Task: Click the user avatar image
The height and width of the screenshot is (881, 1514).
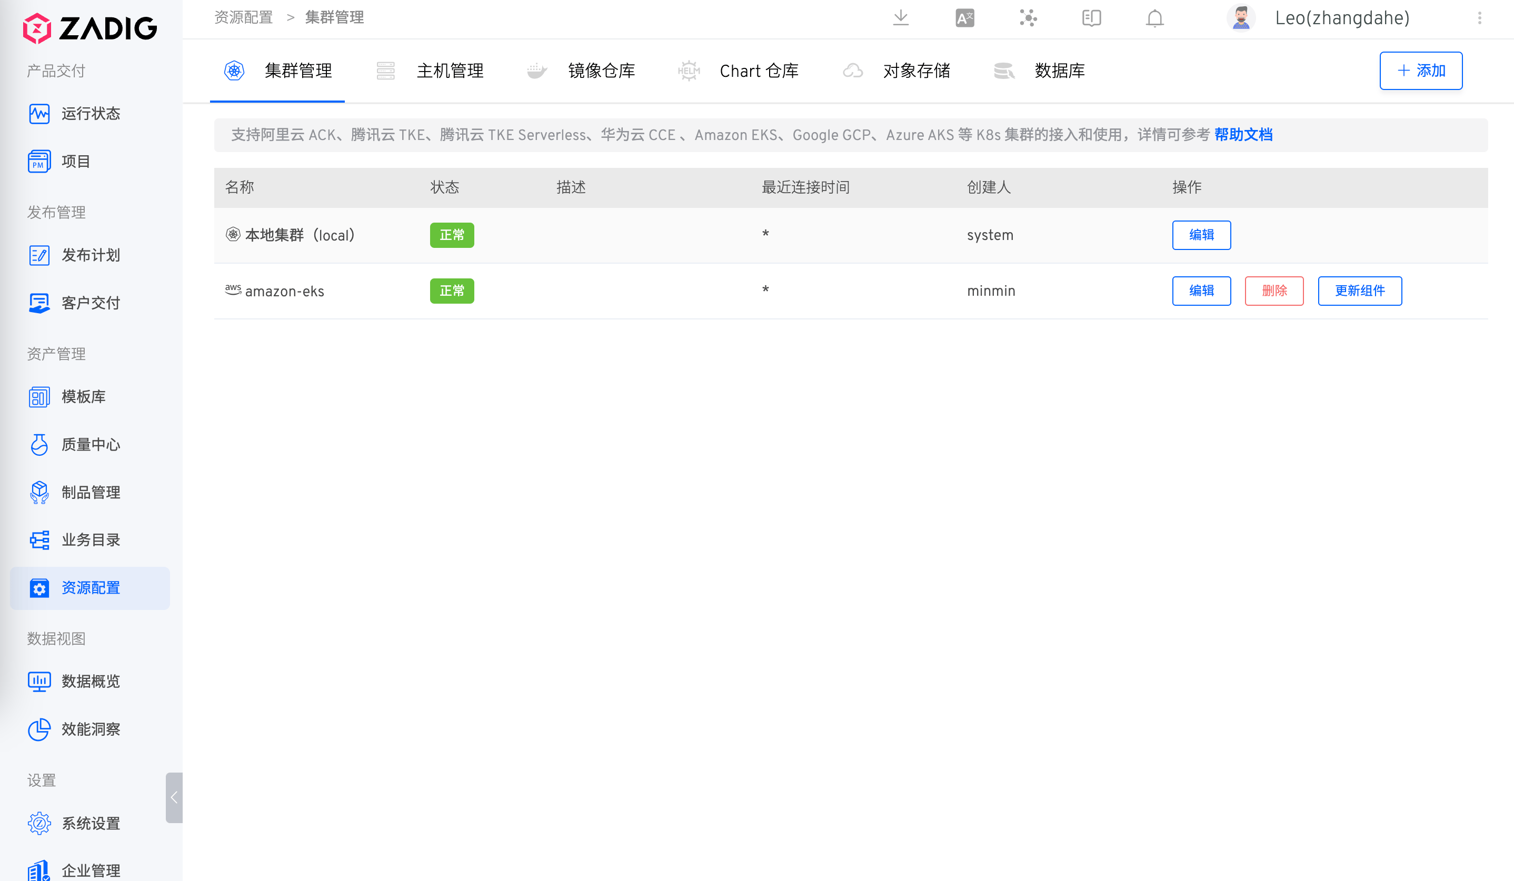Action: point(1241,18)
